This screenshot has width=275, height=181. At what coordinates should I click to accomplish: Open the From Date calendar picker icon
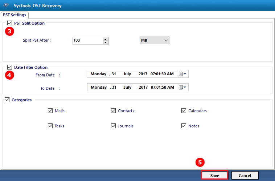click(182, 74)
